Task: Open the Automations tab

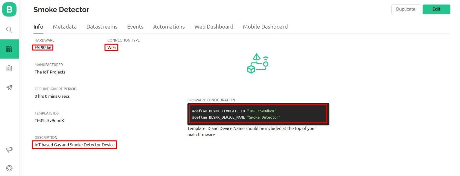Action: point(169,27)
